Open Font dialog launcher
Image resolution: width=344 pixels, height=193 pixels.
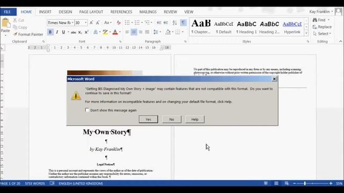point(120,41)
